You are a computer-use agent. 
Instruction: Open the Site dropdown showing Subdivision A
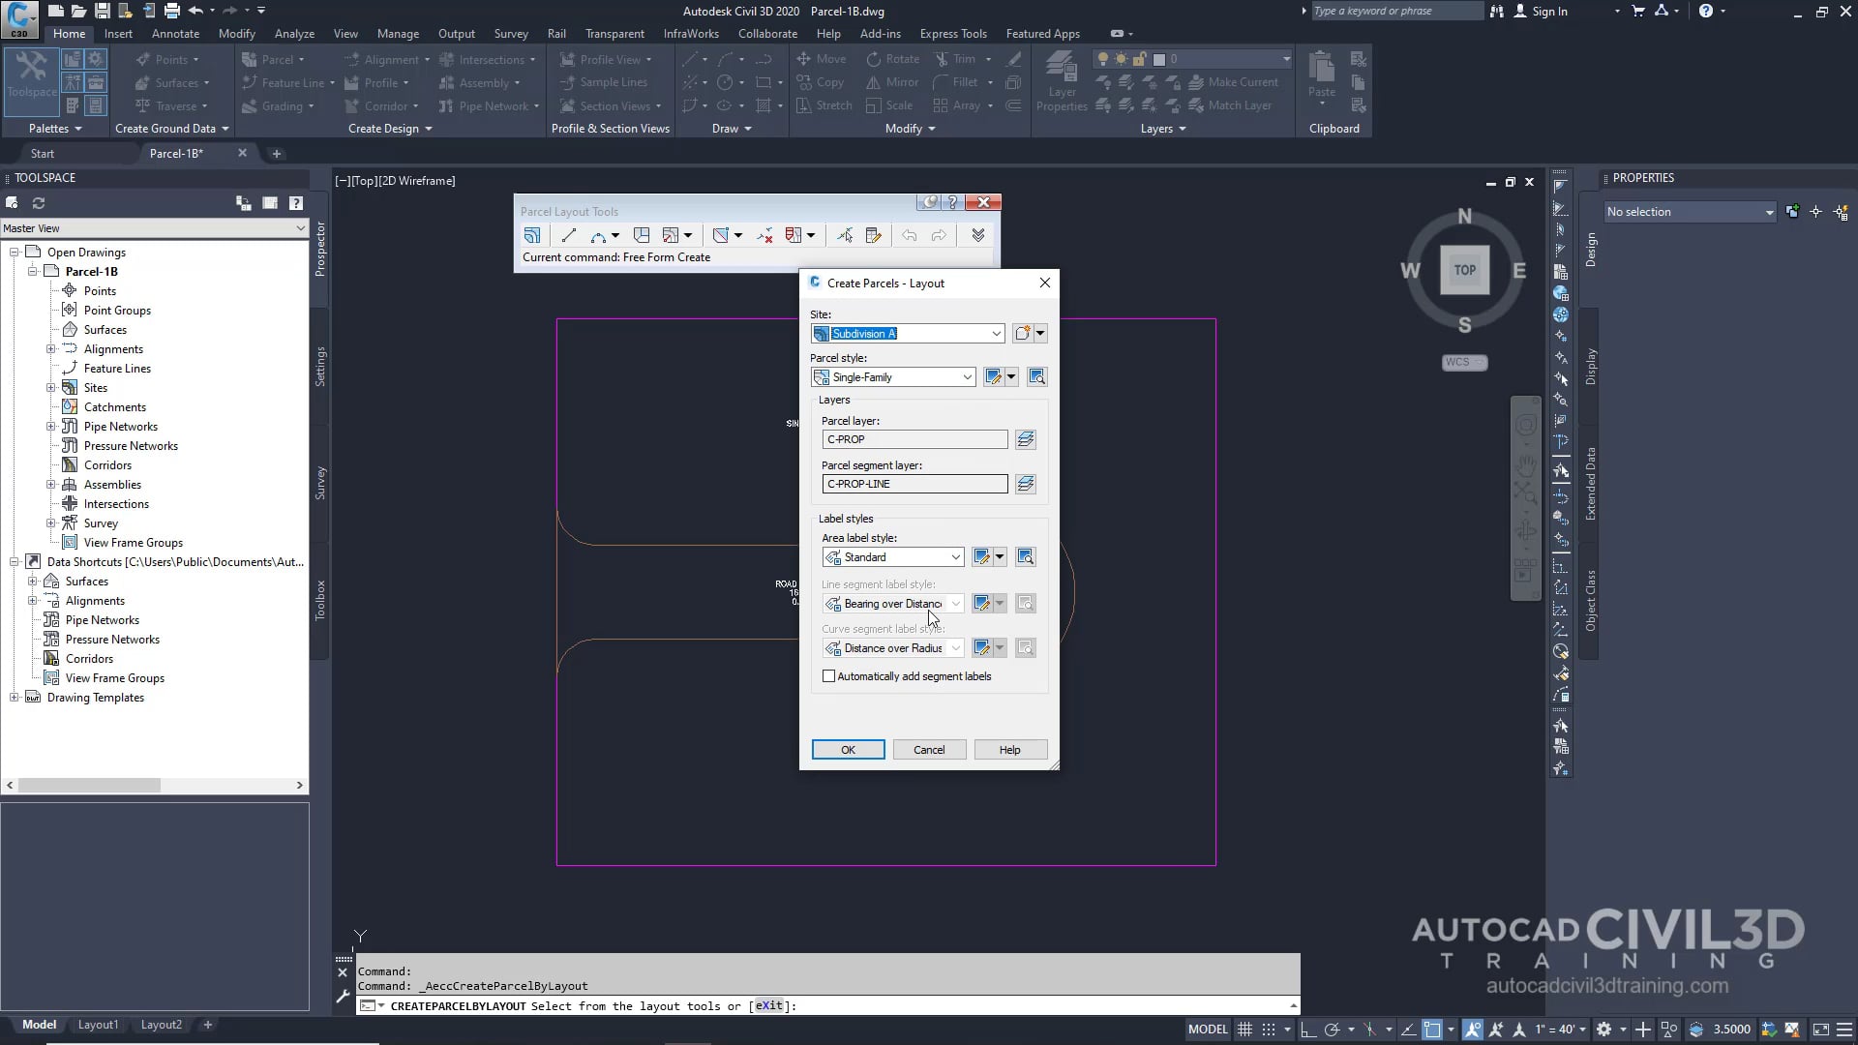coord(996,333)
